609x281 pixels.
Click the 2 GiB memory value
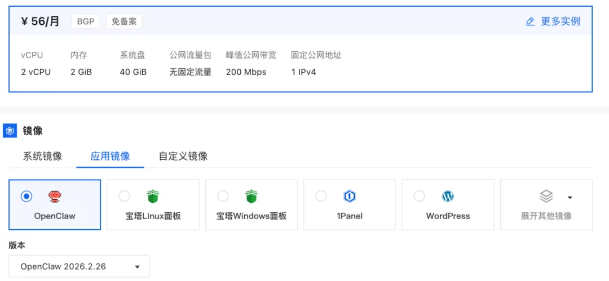tap(81, 72)
